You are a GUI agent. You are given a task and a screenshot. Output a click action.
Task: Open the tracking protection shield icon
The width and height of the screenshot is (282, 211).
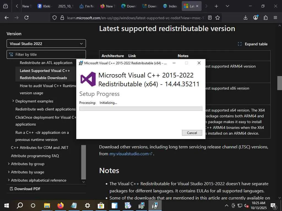(55, 18)
